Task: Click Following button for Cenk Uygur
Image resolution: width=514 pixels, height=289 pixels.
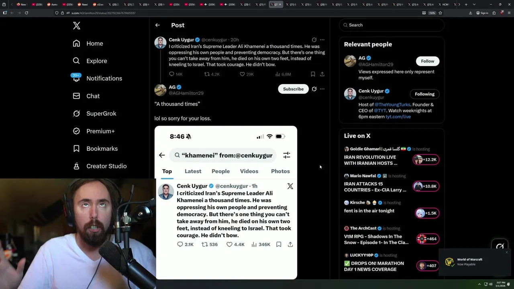Action: pyautogui.click(x=424, y=94)
